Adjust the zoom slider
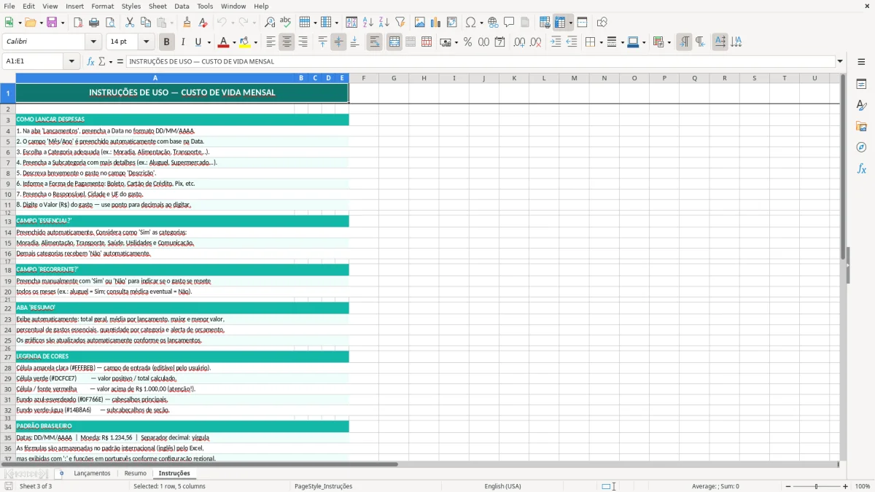 tap(816, 486)
